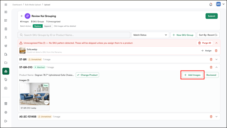Expand the AS-2C-101458 group chevron
Image resolution: width=227 pixels, height=128 pixels.
click(216, 117)
